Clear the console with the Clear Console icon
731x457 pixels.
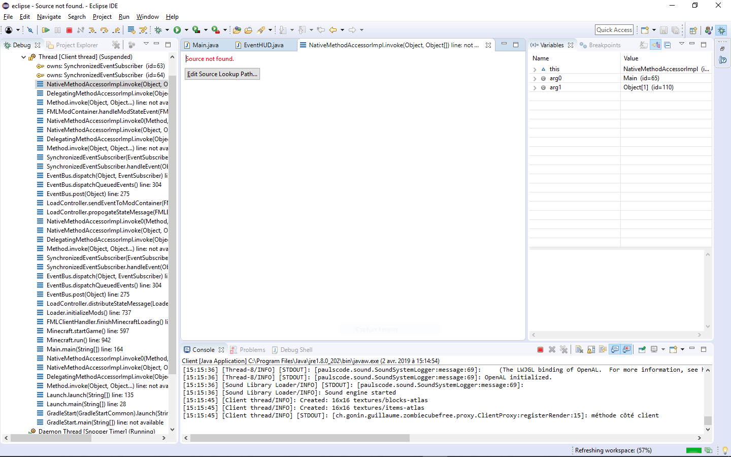click(579, 350)
